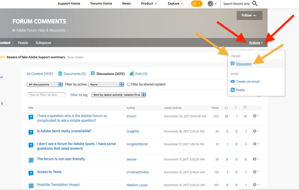This screenshot has height=190, width=299.
Task: Click the Follow button
Action: (x=249, y=15)
